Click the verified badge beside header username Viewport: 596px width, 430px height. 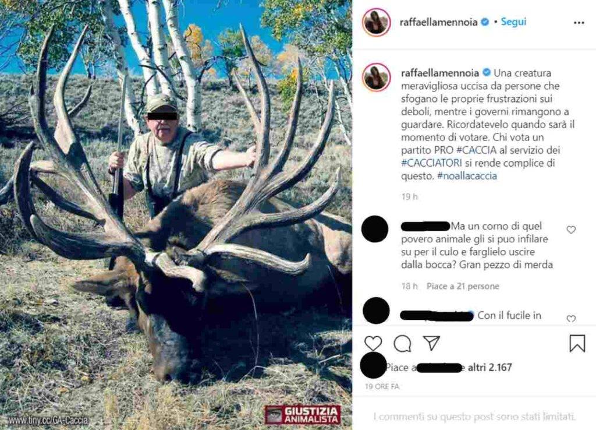point(484,22)
